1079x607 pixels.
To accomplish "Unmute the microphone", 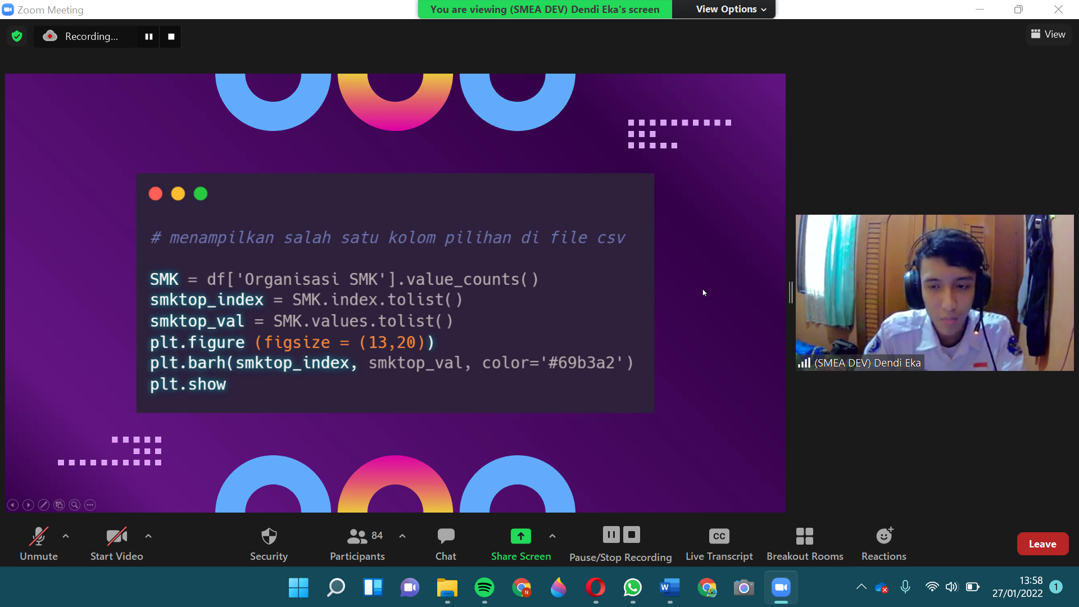I will click(38, 543).
